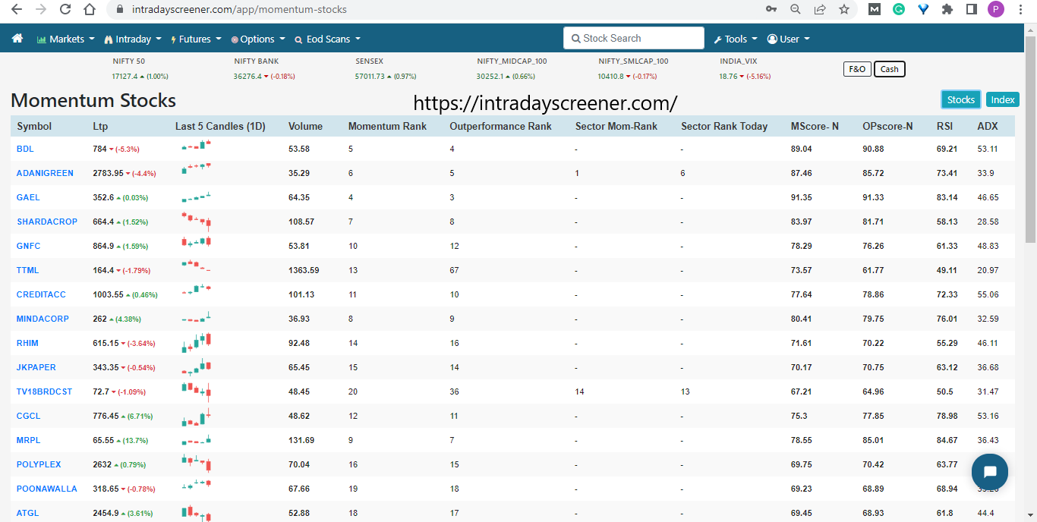The width and height of the screenshot is (1037, 522).
Task: Click CGCL Ltp 776.45
Action: 106,416
